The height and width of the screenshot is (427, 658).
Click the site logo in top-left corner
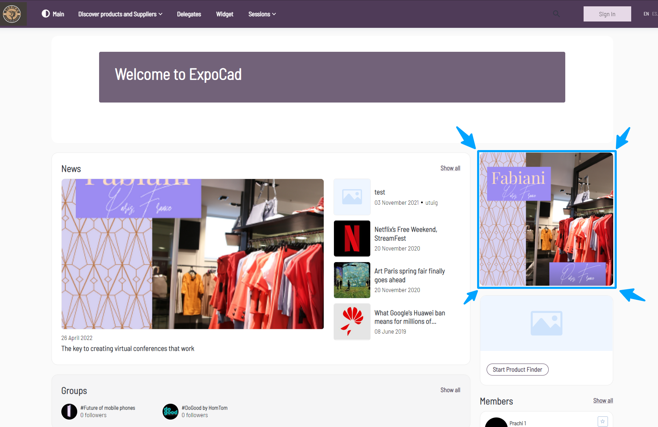[12, 14]
